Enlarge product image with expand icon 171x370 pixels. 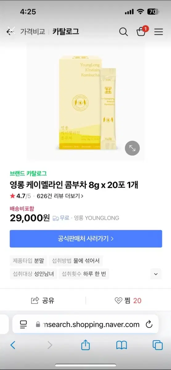(132, 148)
